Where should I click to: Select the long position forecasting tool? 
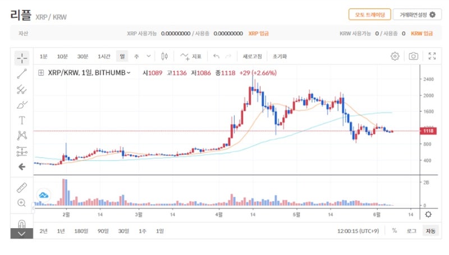point(22,151)
